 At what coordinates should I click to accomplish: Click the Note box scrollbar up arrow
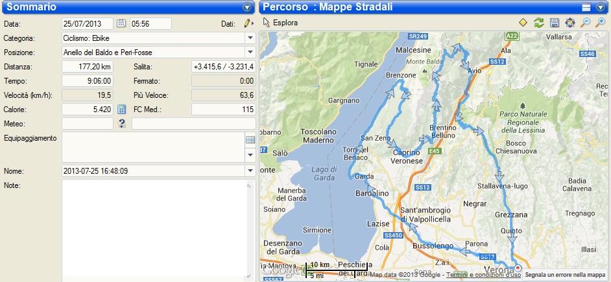pyautogui.click(x=249, y=185)
